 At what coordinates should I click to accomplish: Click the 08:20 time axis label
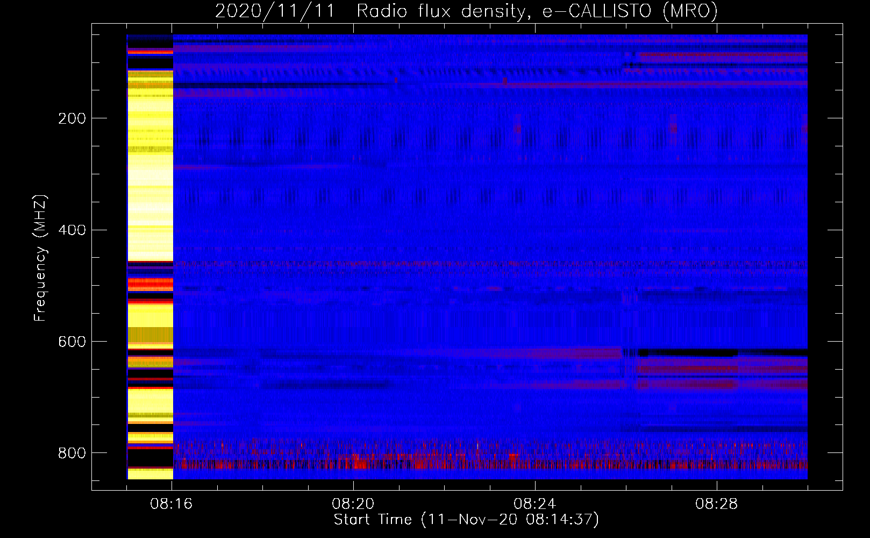353,504
